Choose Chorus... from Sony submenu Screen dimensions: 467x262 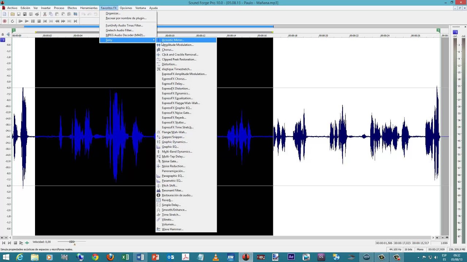[186, 50]
